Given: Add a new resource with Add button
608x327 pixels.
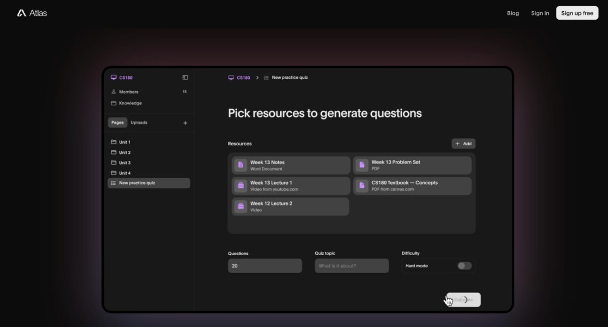Looking at the screenshot, I should (x=464, y=144).
